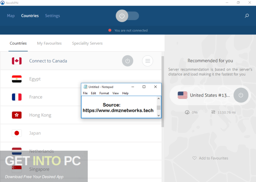Close the Notepad window
This screenshot has height=182, width=256.
155,87
